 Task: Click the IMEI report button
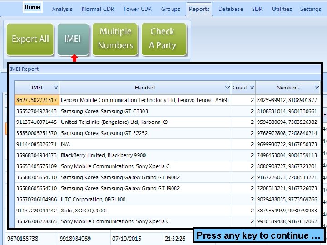[73, 39]
